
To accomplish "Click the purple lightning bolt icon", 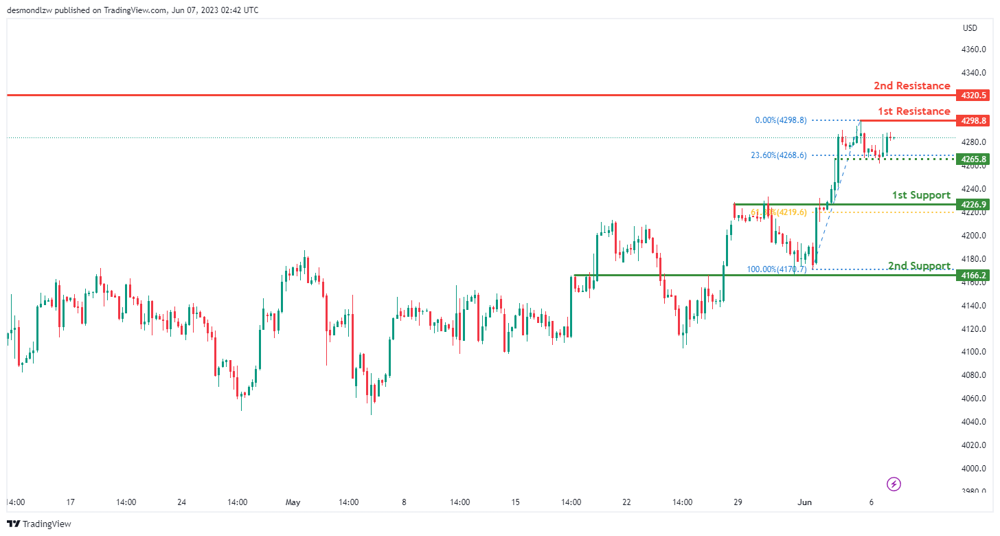I will pos(894,484).
